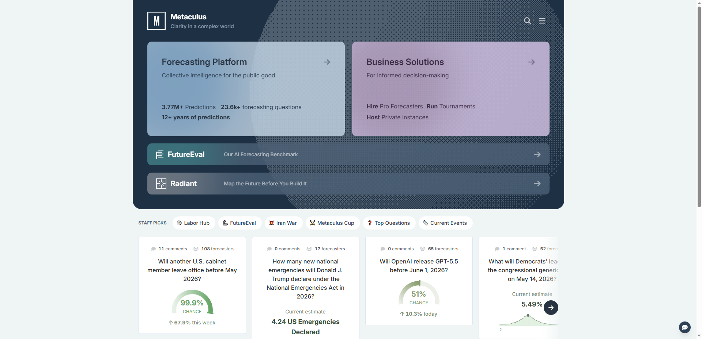The height and width of the screenshot is (339, 702).
Task: Open the OpenAI GPT-5.5 release question
Action: [x=419, y=266]
